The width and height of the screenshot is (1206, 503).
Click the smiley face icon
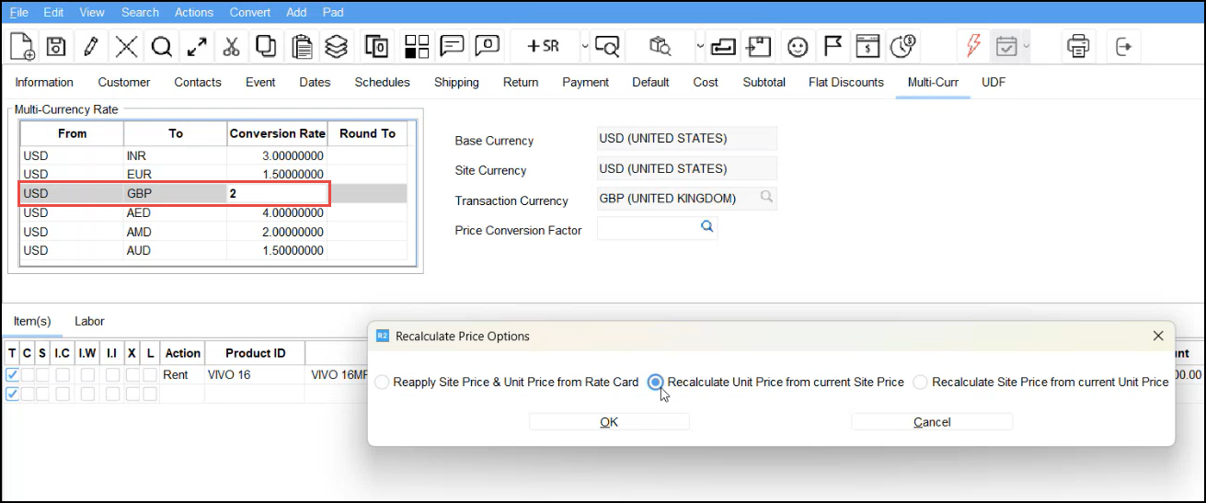[798, 46]
